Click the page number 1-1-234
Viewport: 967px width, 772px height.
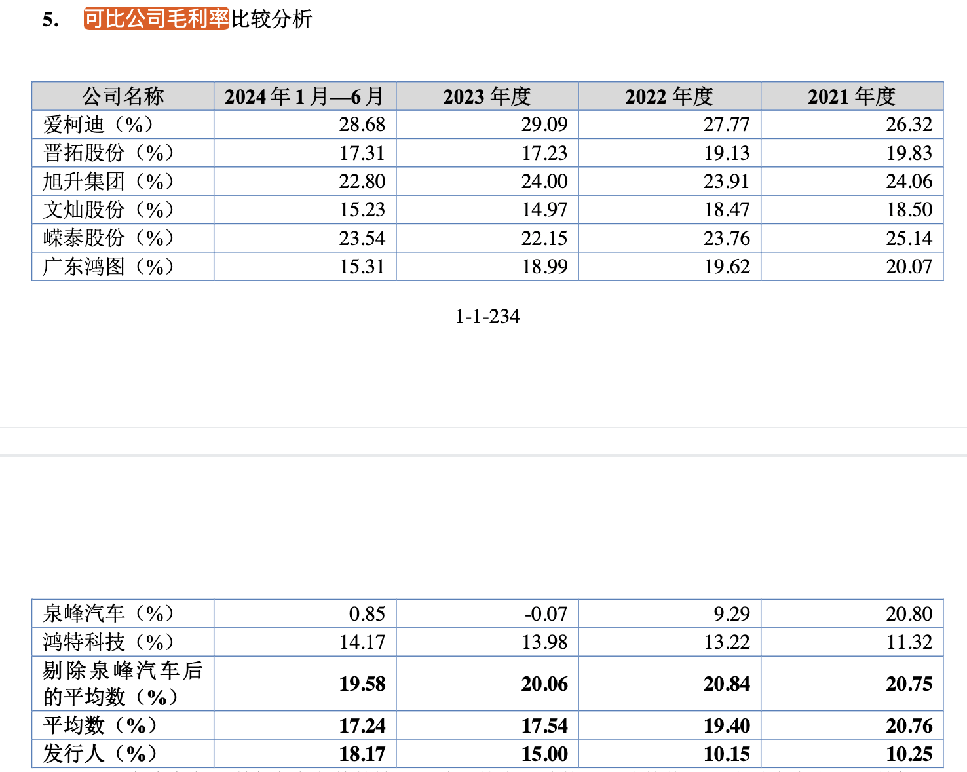(x=487, y=317)
